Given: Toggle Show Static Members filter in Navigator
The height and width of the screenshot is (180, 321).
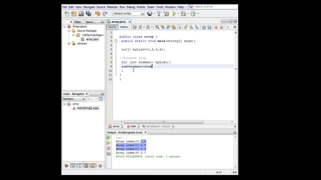Looking at the screenshot, I should pos(80,165).
